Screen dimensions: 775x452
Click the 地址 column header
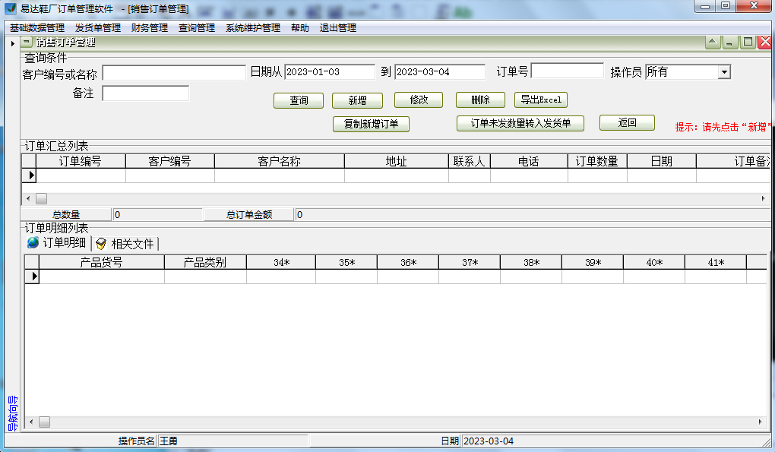397,161
